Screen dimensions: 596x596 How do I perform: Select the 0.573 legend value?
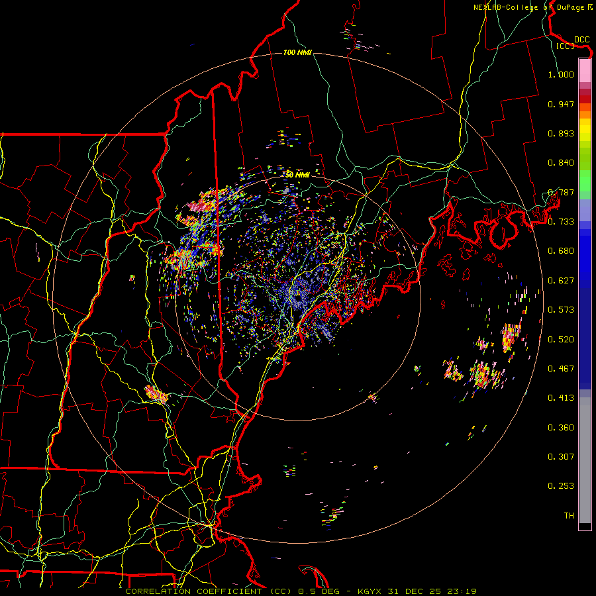coord(561,310)
